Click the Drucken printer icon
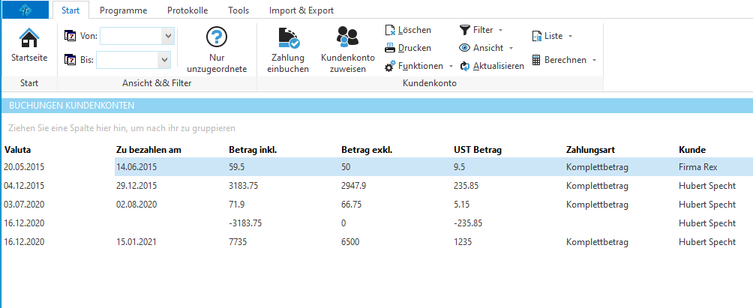753x308 pixels. pos(390,48)
